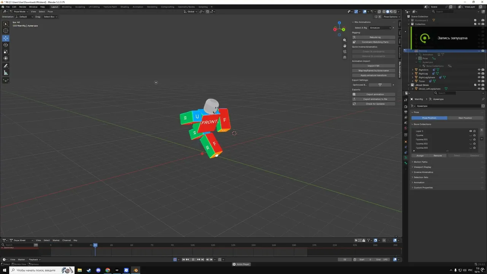Select the Rest Position option
The width and height of the screenshot is (487, 274).
click(x=465, y=118)
